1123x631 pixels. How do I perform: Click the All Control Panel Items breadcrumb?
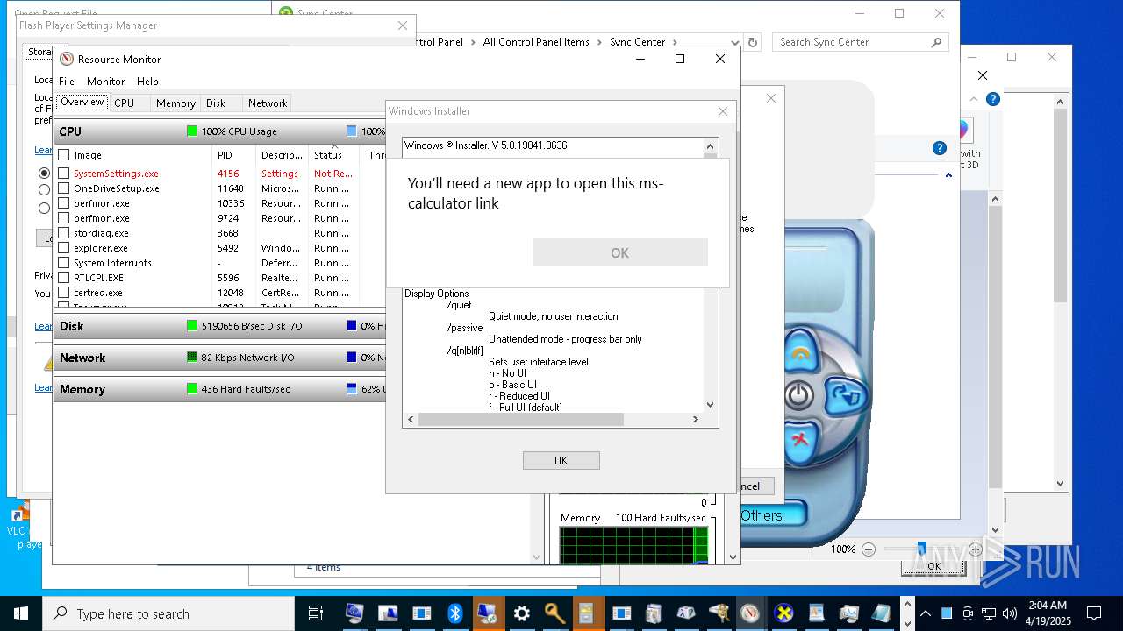pos(536,42)
